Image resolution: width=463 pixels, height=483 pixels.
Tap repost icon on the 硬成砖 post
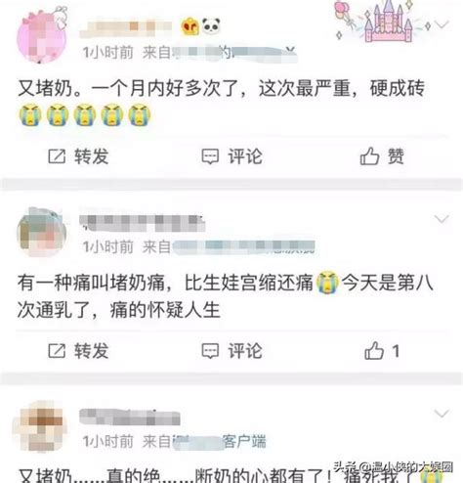click(57, 156)
